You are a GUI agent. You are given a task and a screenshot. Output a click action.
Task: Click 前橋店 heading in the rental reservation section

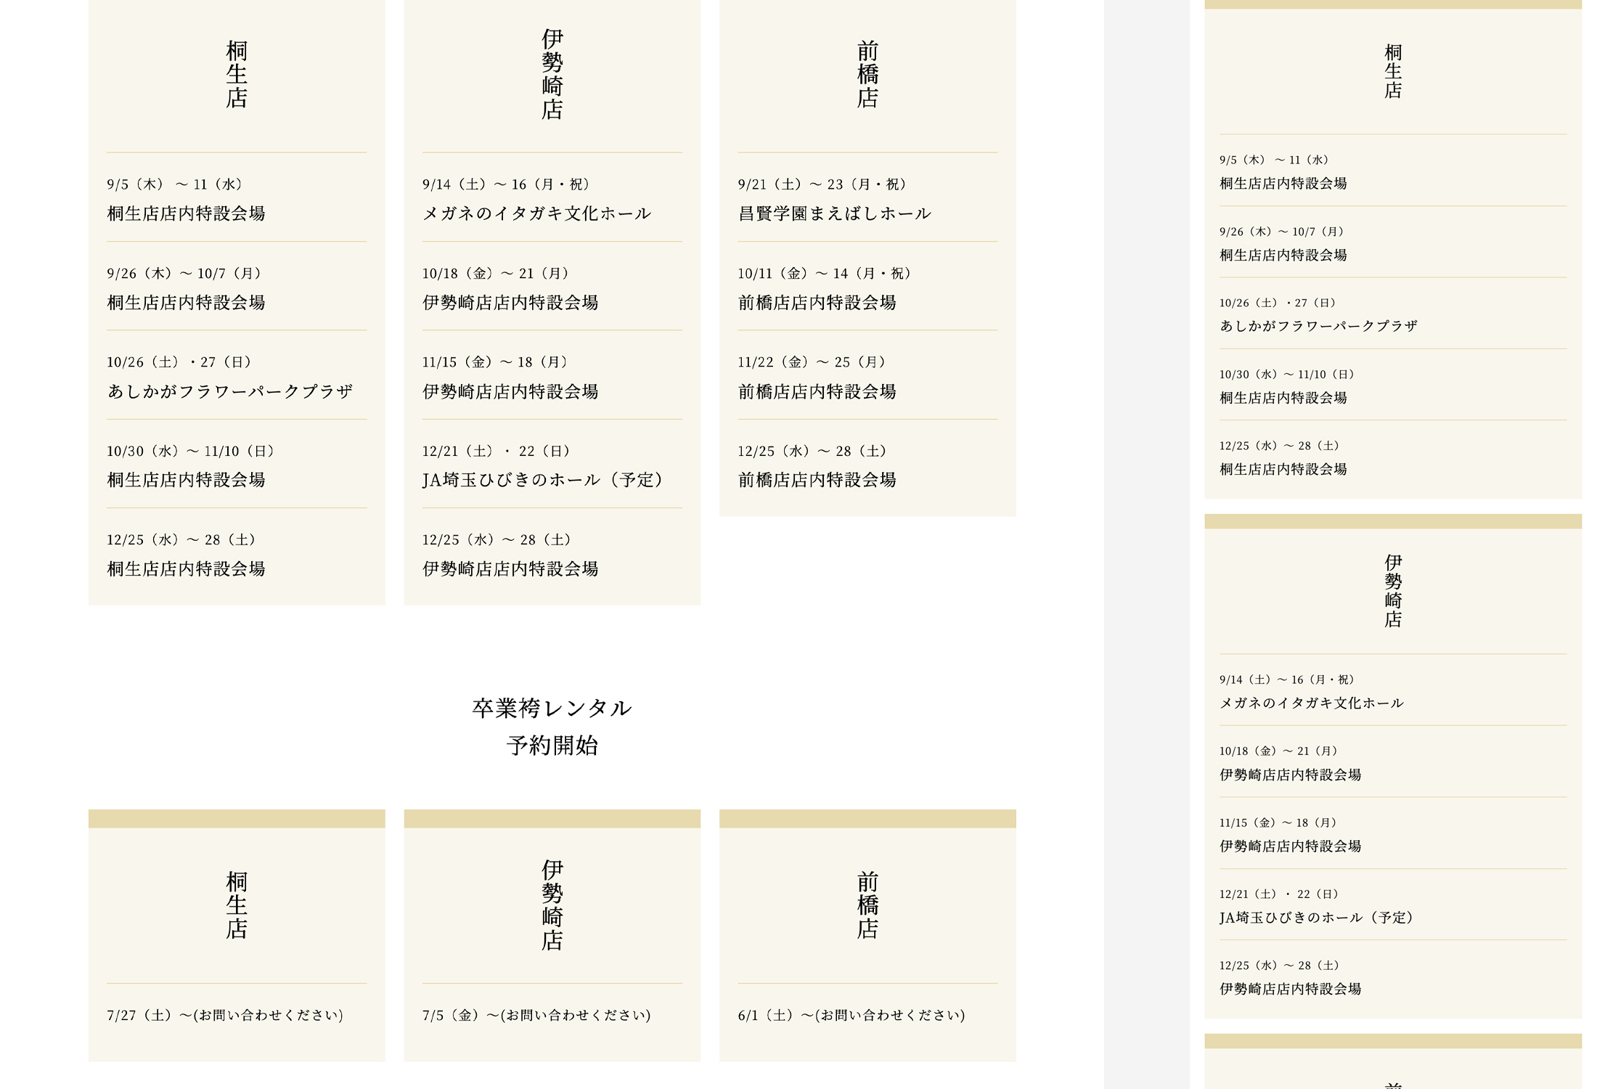pos(867,905)
